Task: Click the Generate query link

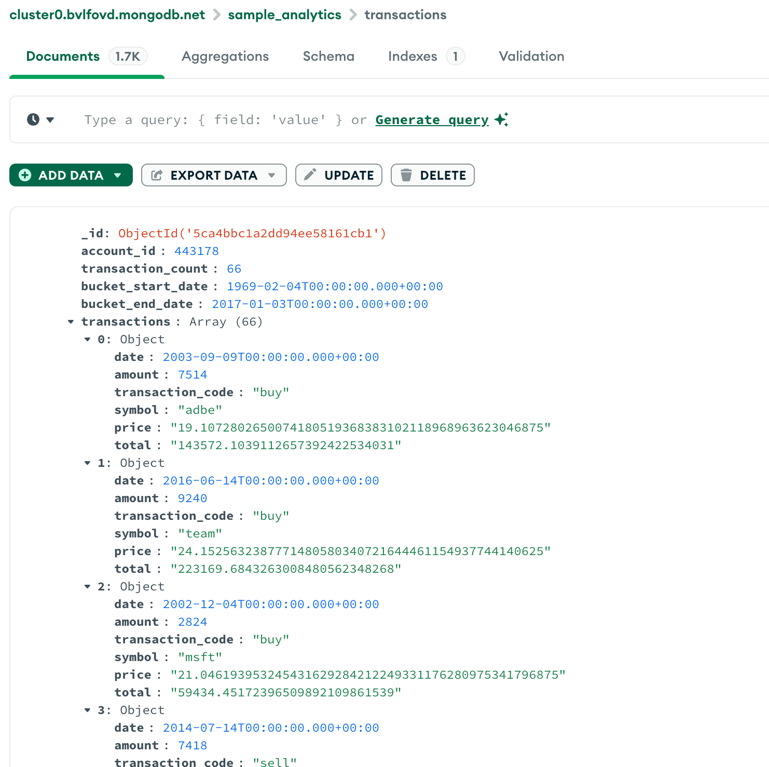Action: (x=432, y=120)
